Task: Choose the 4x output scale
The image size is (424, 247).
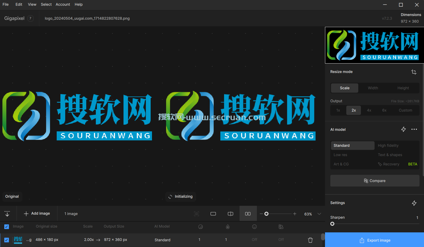Action: (369, 110)
